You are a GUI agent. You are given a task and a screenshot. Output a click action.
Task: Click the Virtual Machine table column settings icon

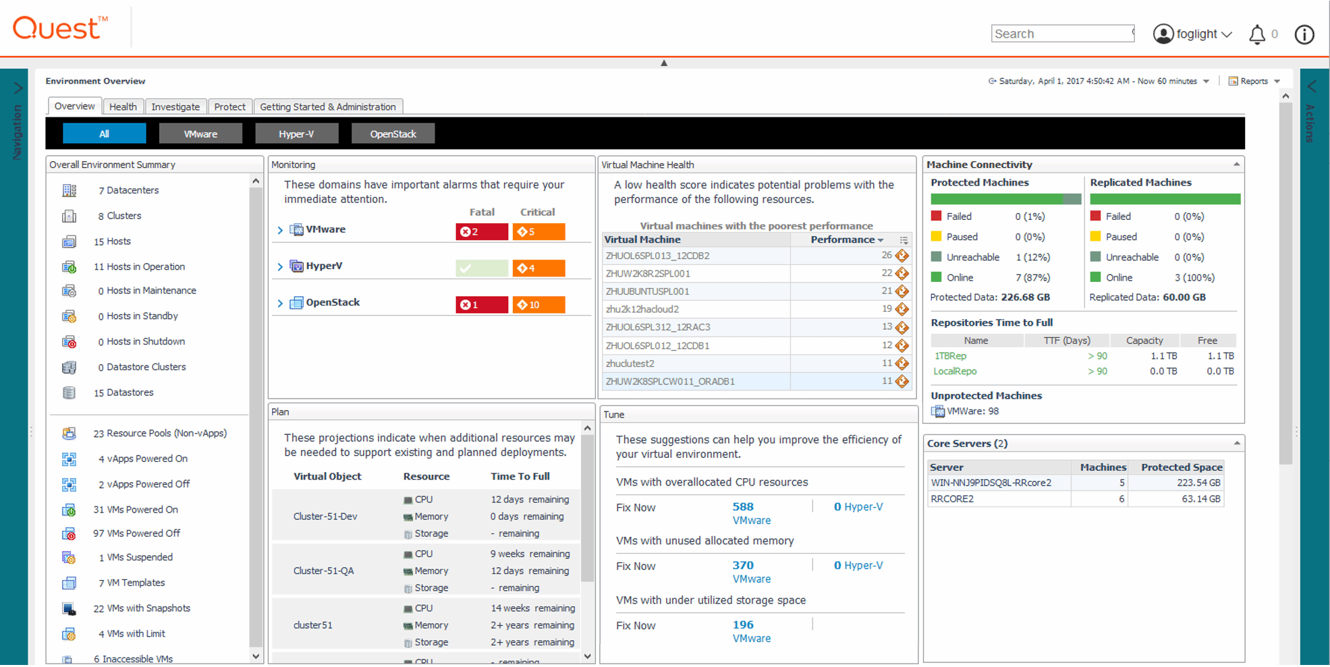pyautogui.click(x=904, y=240)
